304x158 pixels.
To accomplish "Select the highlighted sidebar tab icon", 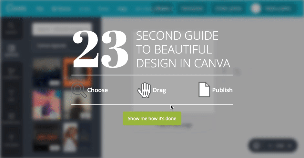I will pos(11,50).
